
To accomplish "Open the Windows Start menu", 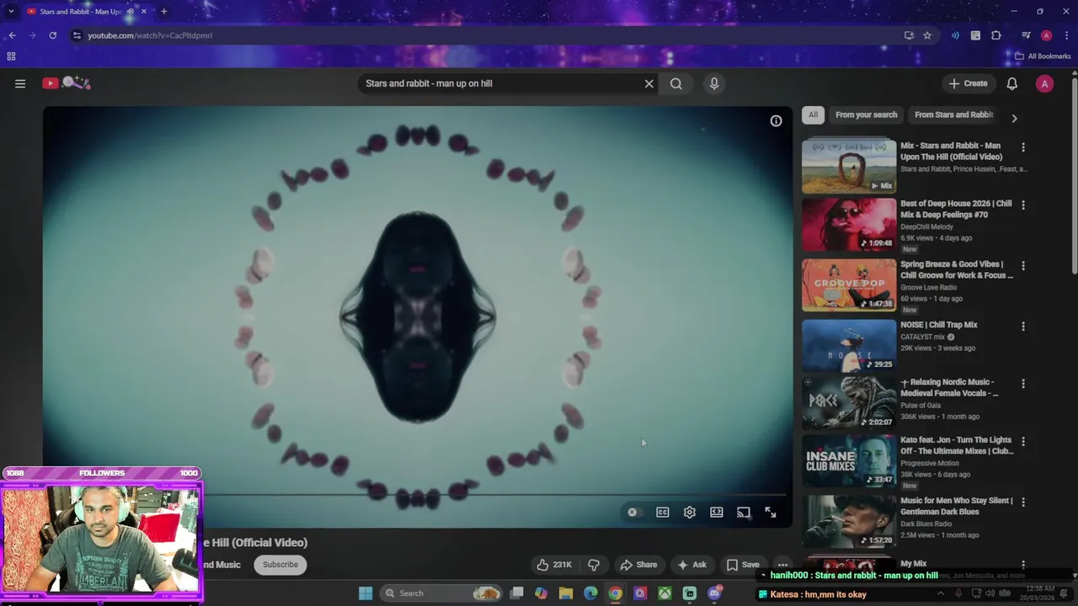I will coord(366,593).
